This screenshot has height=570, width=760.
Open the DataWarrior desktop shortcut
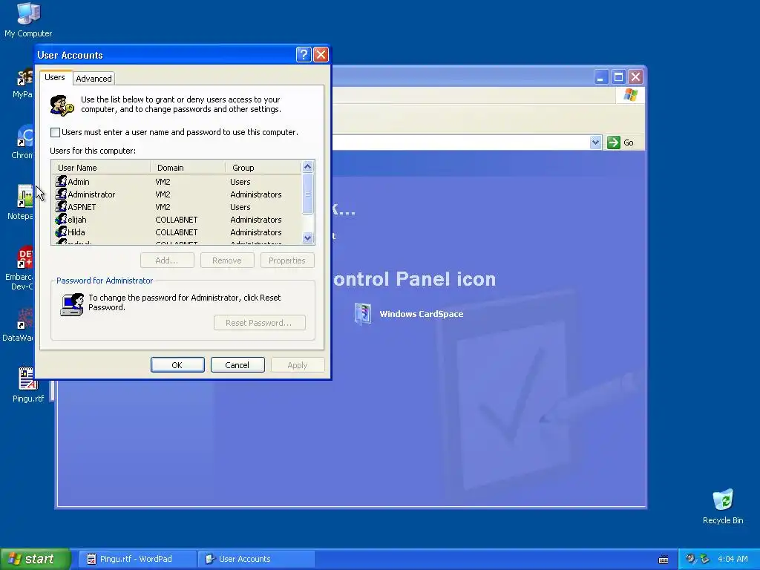point(24,318)
